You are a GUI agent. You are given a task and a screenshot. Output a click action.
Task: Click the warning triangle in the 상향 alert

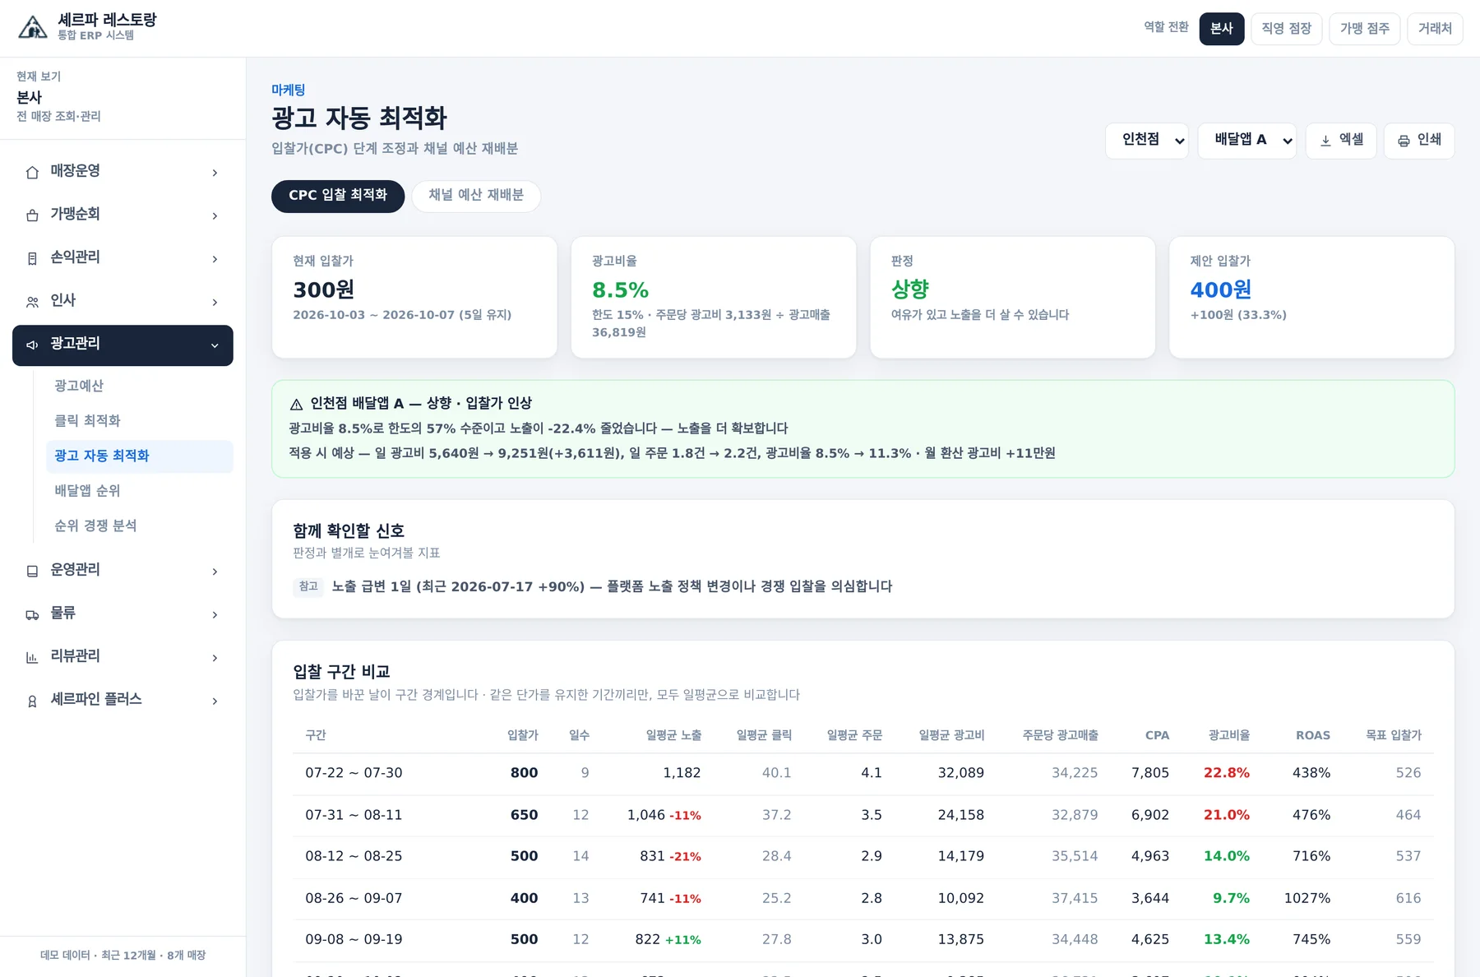[x=297, y=404]
